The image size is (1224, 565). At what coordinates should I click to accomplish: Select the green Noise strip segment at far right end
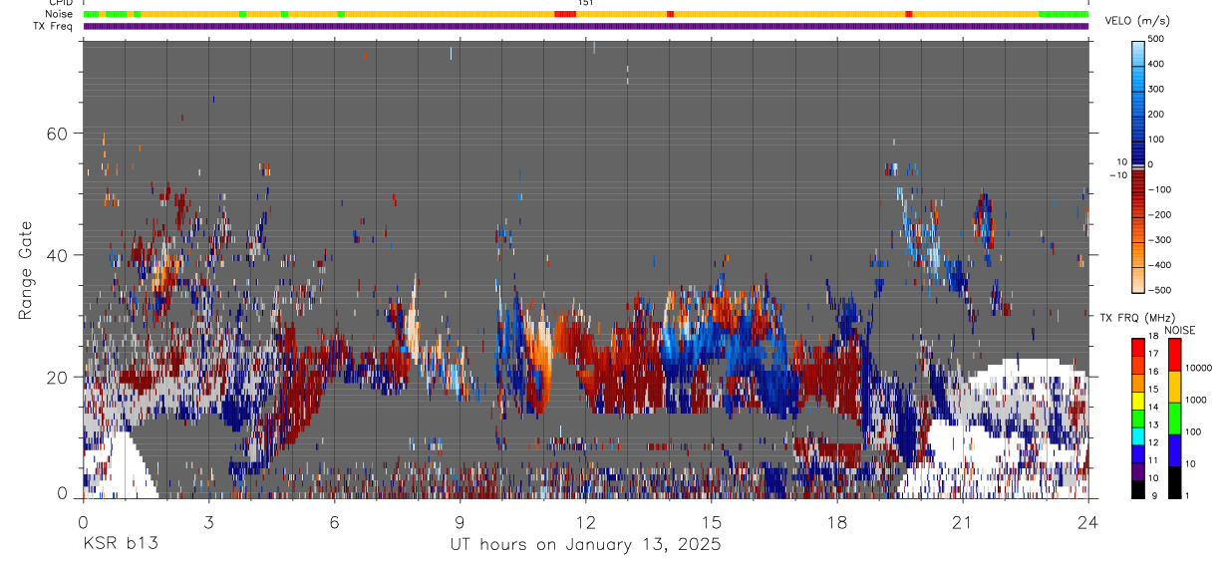(x=1064, y=13)
